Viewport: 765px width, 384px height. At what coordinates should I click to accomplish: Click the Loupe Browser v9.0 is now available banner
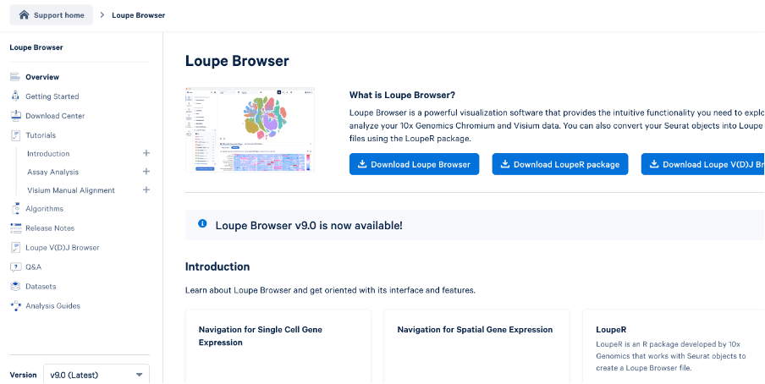pyautogui.click(x=475, y=225)
